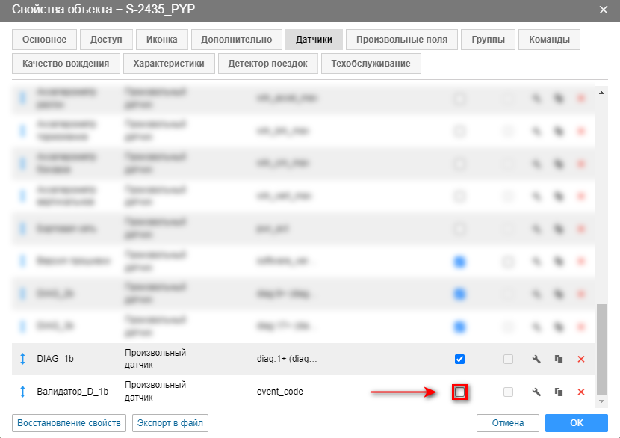
Task: Click the diag:1+ (diag... parameter text
Action: [287, 359]
